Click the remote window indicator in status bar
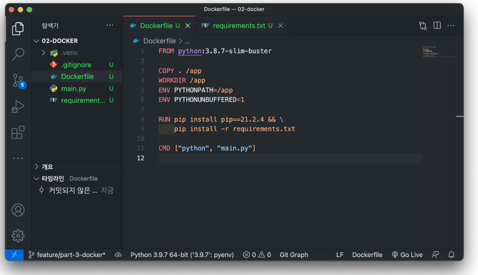Screen dimensions: 478x275 click(x=14, y=254)
